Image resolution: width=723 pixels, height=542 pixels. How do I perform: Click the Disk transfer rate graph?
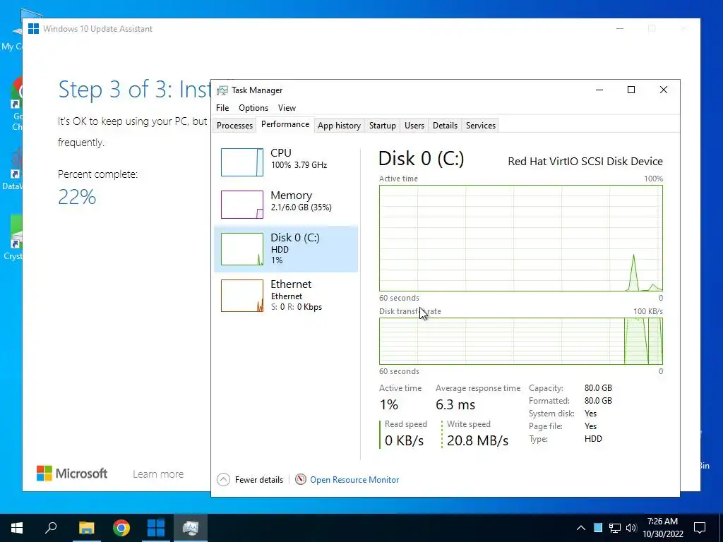click(521, 341)
